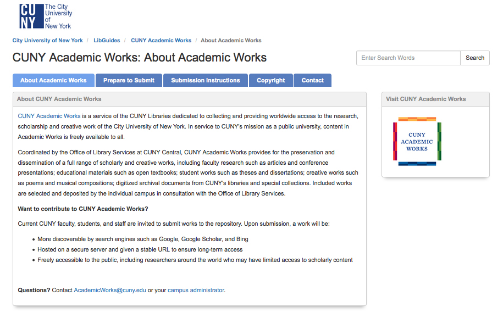Switch to the Prepare to Submit tab

point(129,80)
